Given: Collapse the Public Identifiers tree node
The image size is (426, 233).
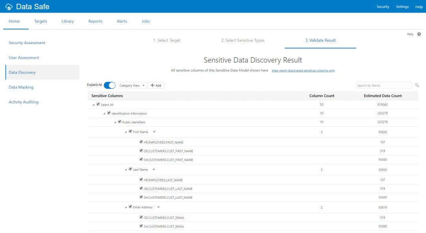Looking at the screenshot, I should click(115, 122).
